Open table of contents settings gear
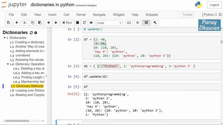 36,33
